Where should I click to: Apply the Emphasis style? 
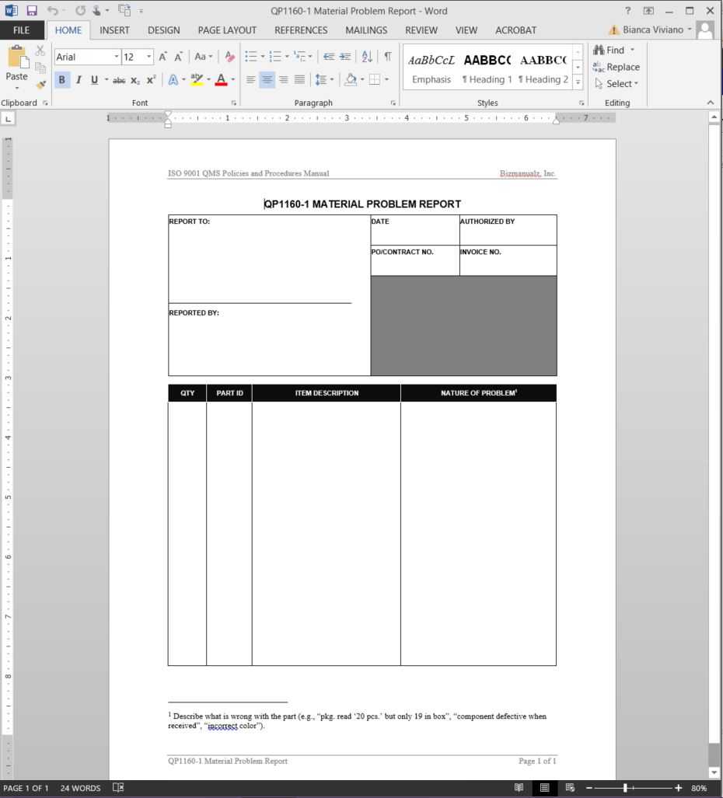pos(431,68)
